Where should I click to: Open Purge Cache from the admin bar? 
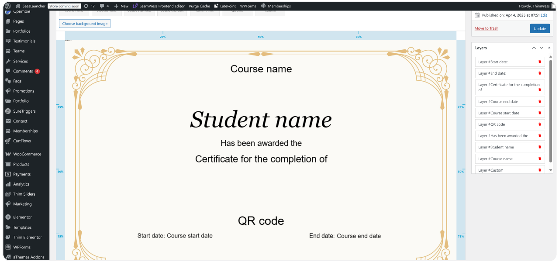click(199, 6)
